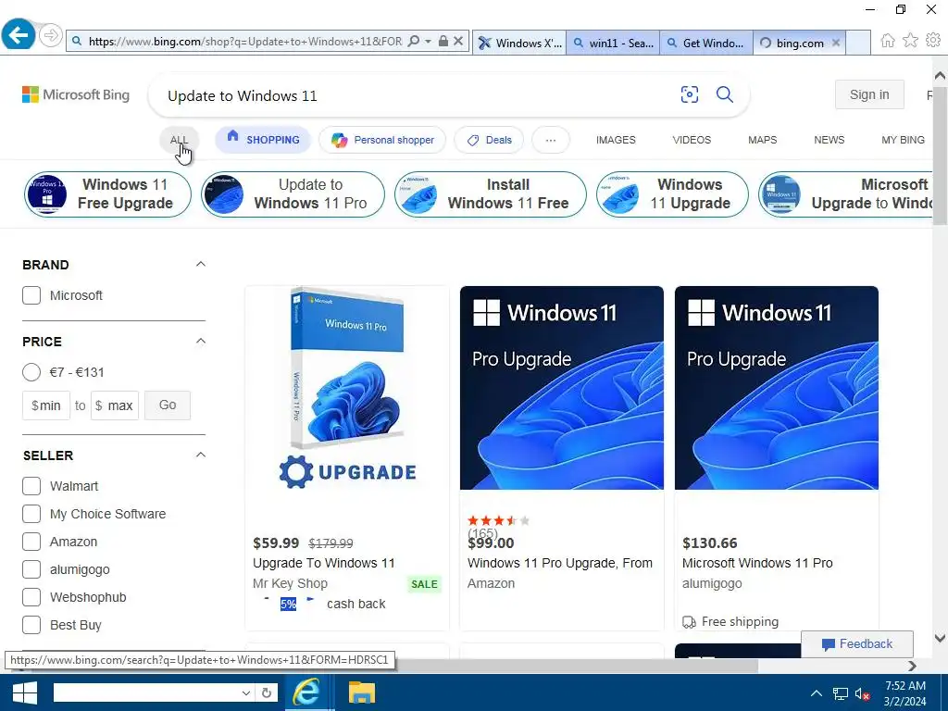The image size is (948, 711).
Task: Open Microsoft Windows 11 Pro product link
Action: [x=757, y=563]
